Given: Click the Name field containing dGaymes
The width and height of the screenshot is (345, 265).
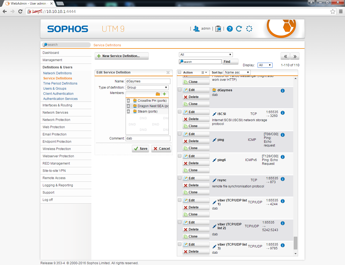Looking at the screenshot, I should point(148,81).
